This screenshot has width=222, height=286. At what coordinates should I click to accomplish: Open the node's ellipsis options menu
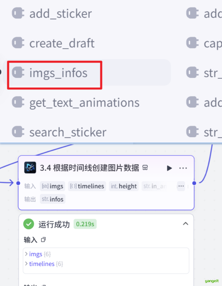point(183,168)
